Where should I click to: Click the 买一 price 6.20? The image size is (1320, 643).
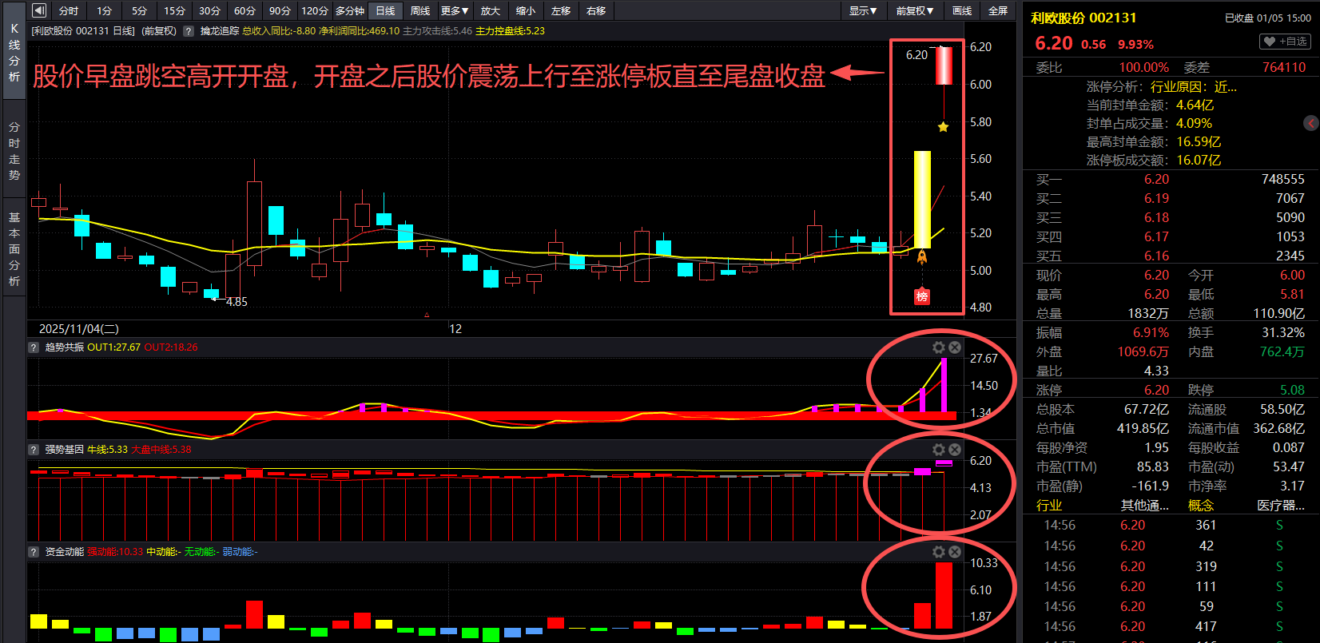(x=1156, y=179)
